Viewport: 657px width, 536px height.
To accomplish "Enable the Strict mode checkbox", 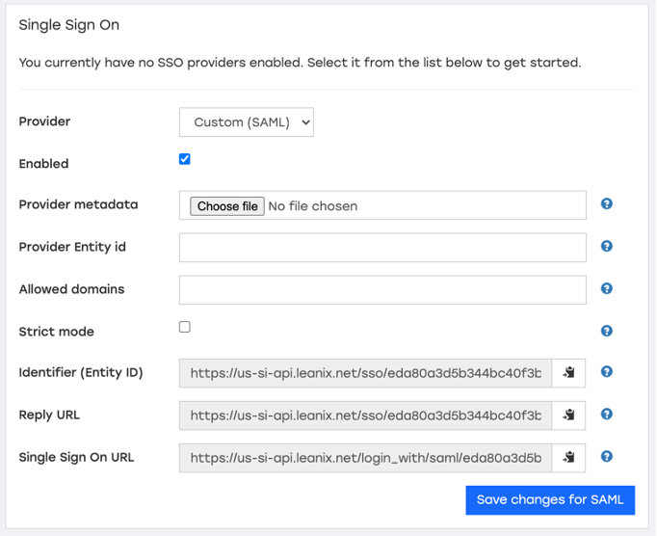I will coord(184,327).
